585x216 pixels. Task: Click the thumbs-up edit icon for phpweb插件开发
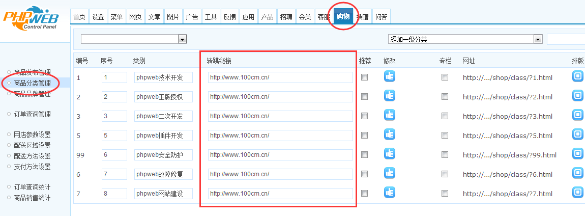point(390,134)
